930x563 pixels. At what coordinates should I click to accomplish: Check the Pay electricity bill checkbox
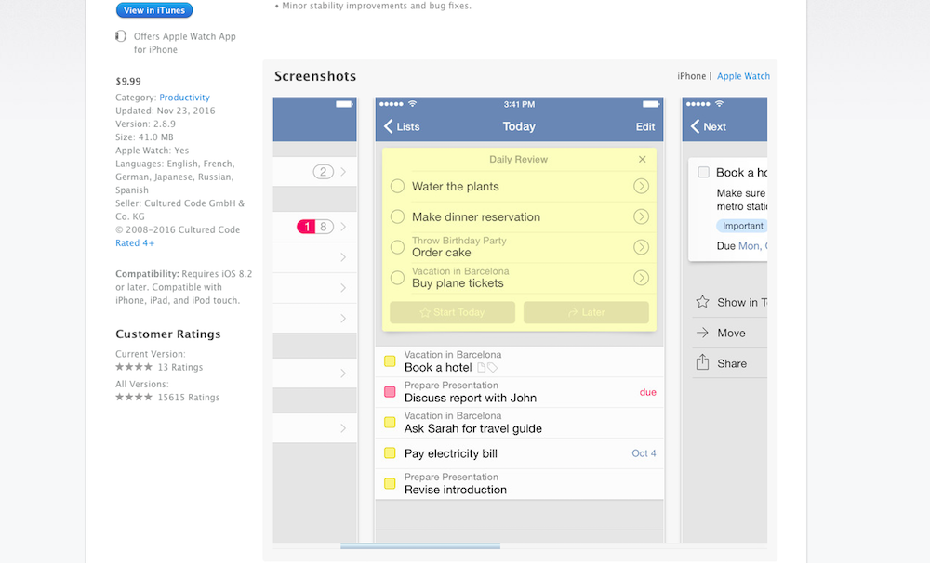390,453
